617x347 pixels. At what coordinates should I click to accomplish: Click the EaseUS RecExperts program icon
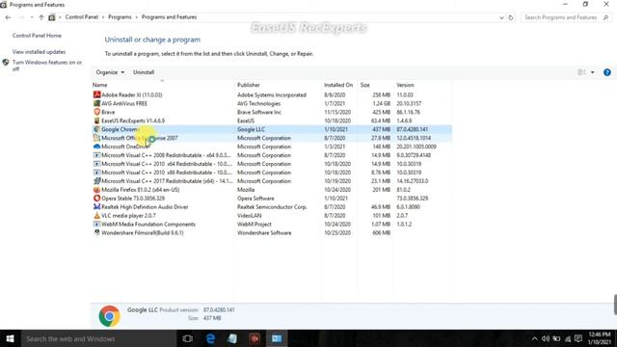point(96,120)
